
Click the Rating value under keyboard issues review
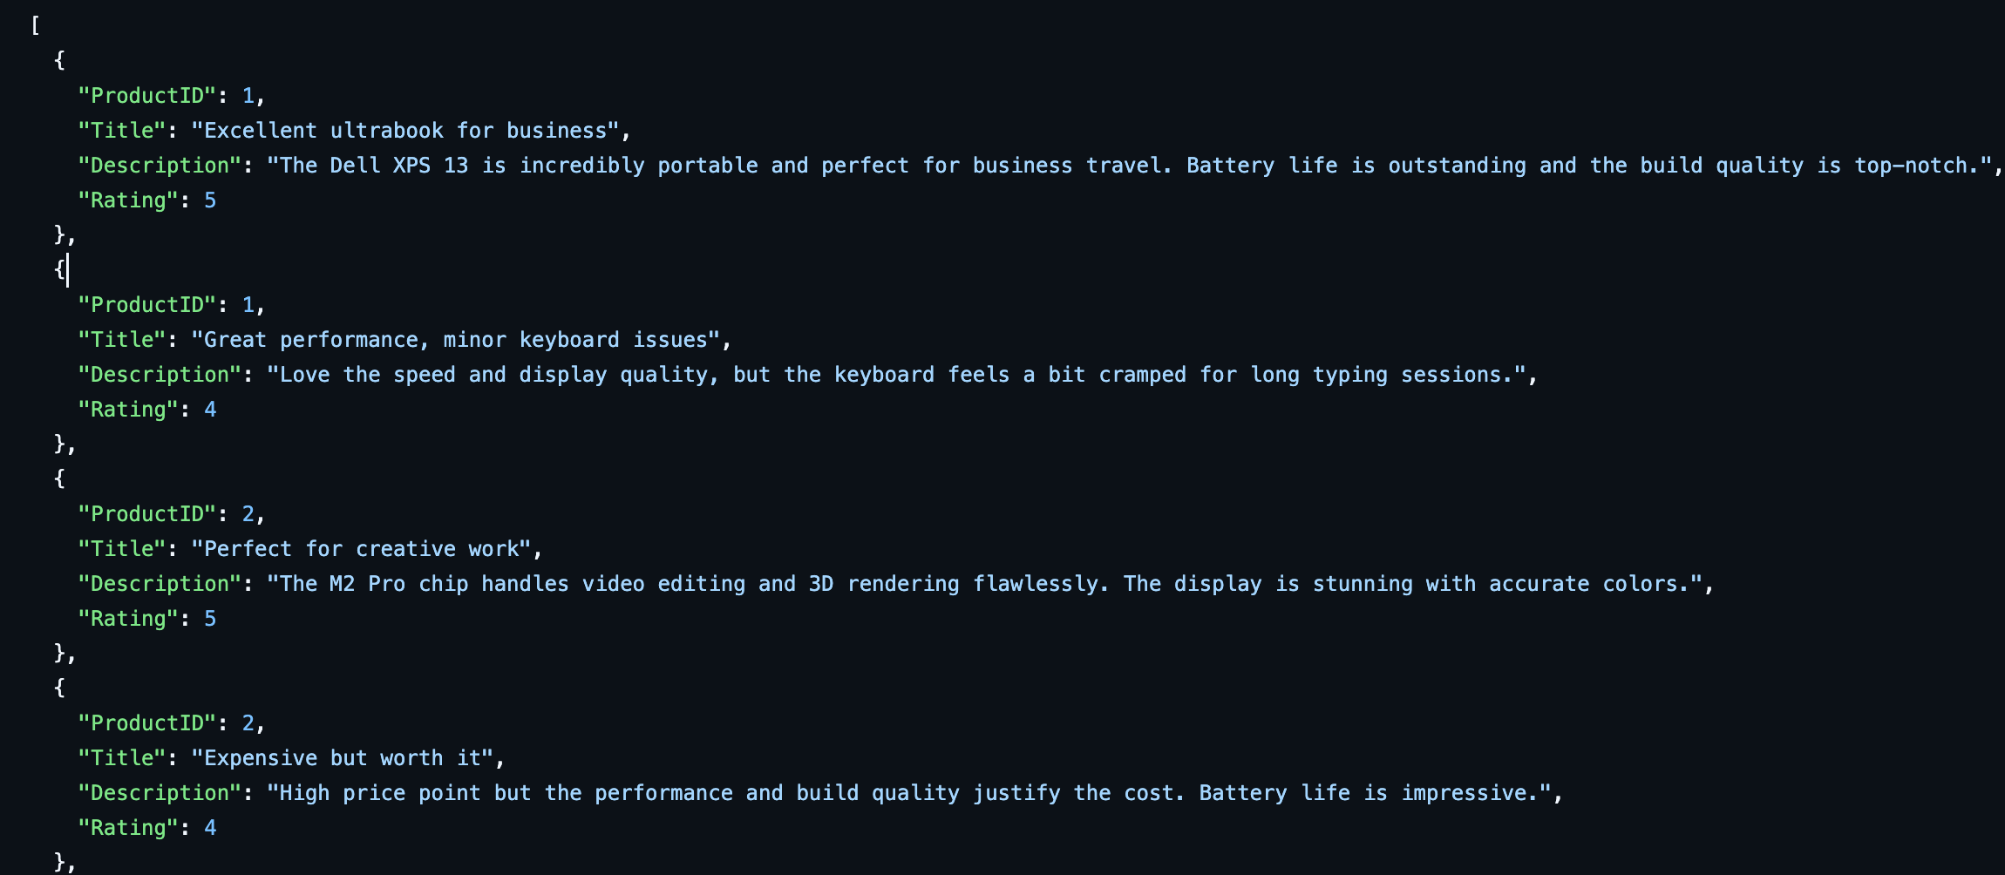[x=210, y=410]
